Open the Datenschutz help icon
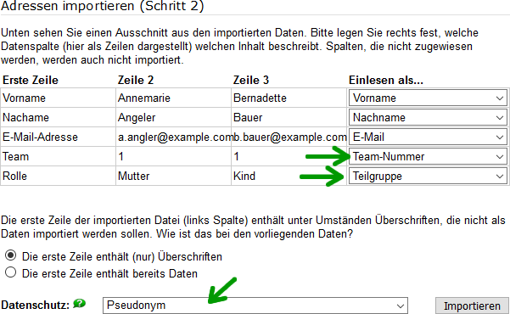This screenshot has height=314, width=510. (80, 304)
